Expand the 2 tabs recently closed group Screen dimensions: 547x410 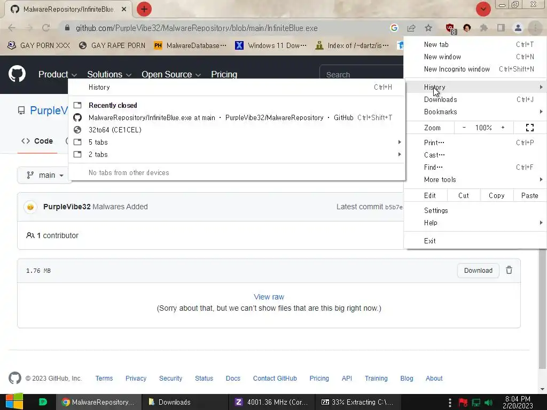237,154
